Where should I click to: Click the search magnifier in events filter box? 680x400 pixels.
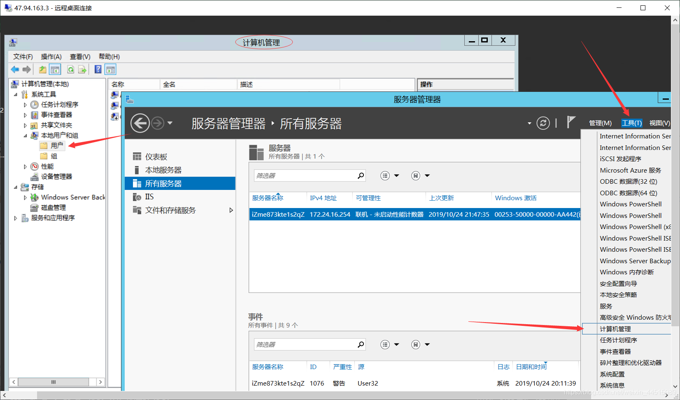pyautogui.click(x=361, y=345)
